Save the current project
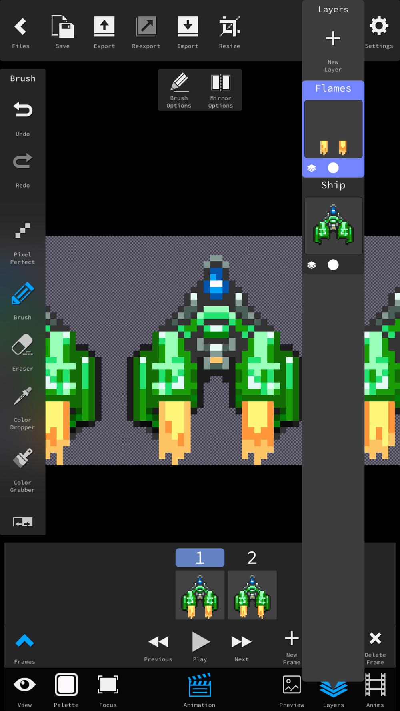The height and width of the screenshot is (711, 400). 62,33
